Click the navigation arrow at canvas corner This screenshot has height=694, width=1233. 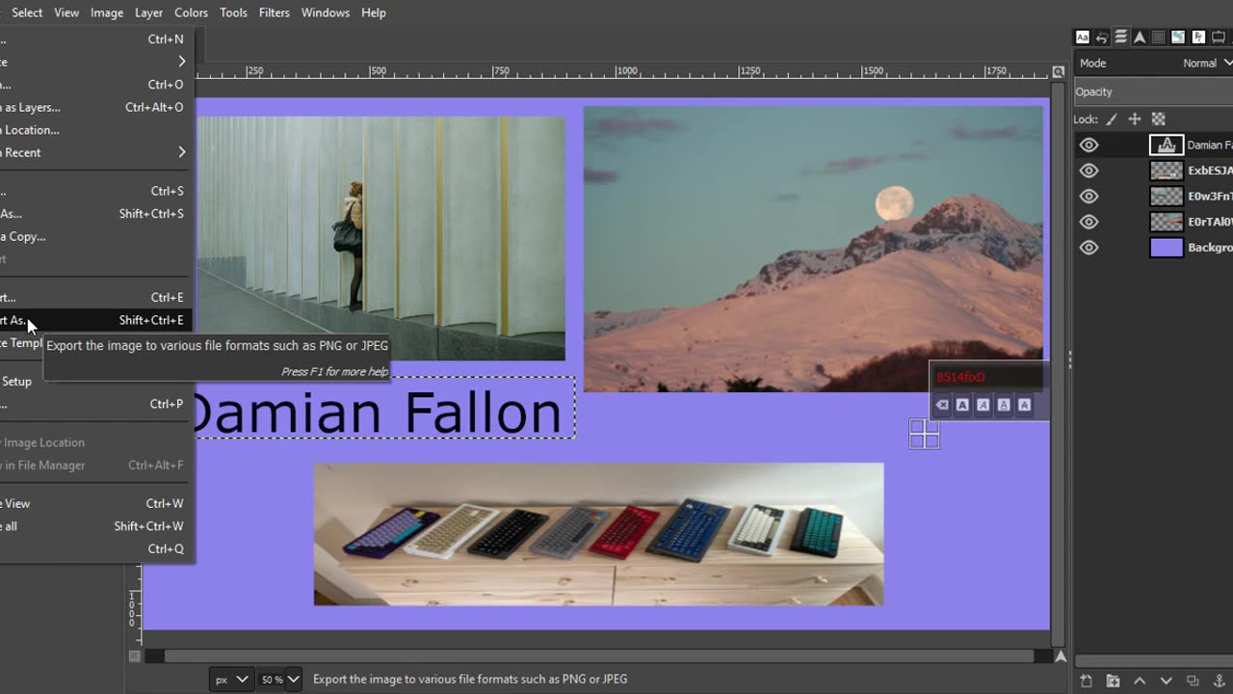click(1060, 656)
